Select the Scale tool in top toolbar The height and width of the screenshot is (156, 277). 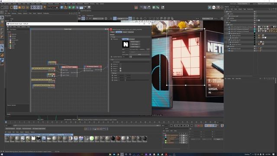click(x=19, y=7)
